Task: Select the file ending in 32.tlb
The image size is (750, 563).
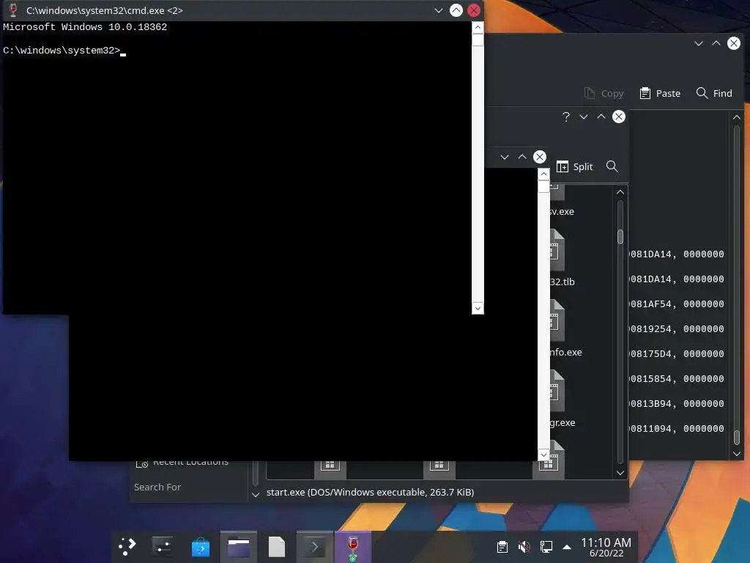Action: pyautogui.click(x=562, y=282)
